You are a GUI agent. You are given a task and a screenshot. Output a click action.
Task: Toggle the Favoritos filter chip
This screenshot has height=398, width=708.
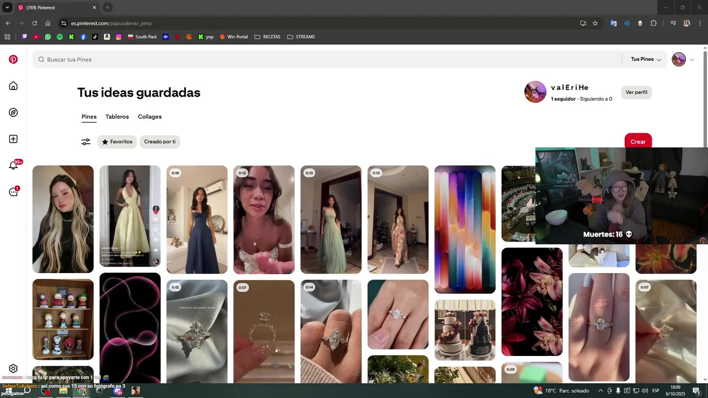117,142
